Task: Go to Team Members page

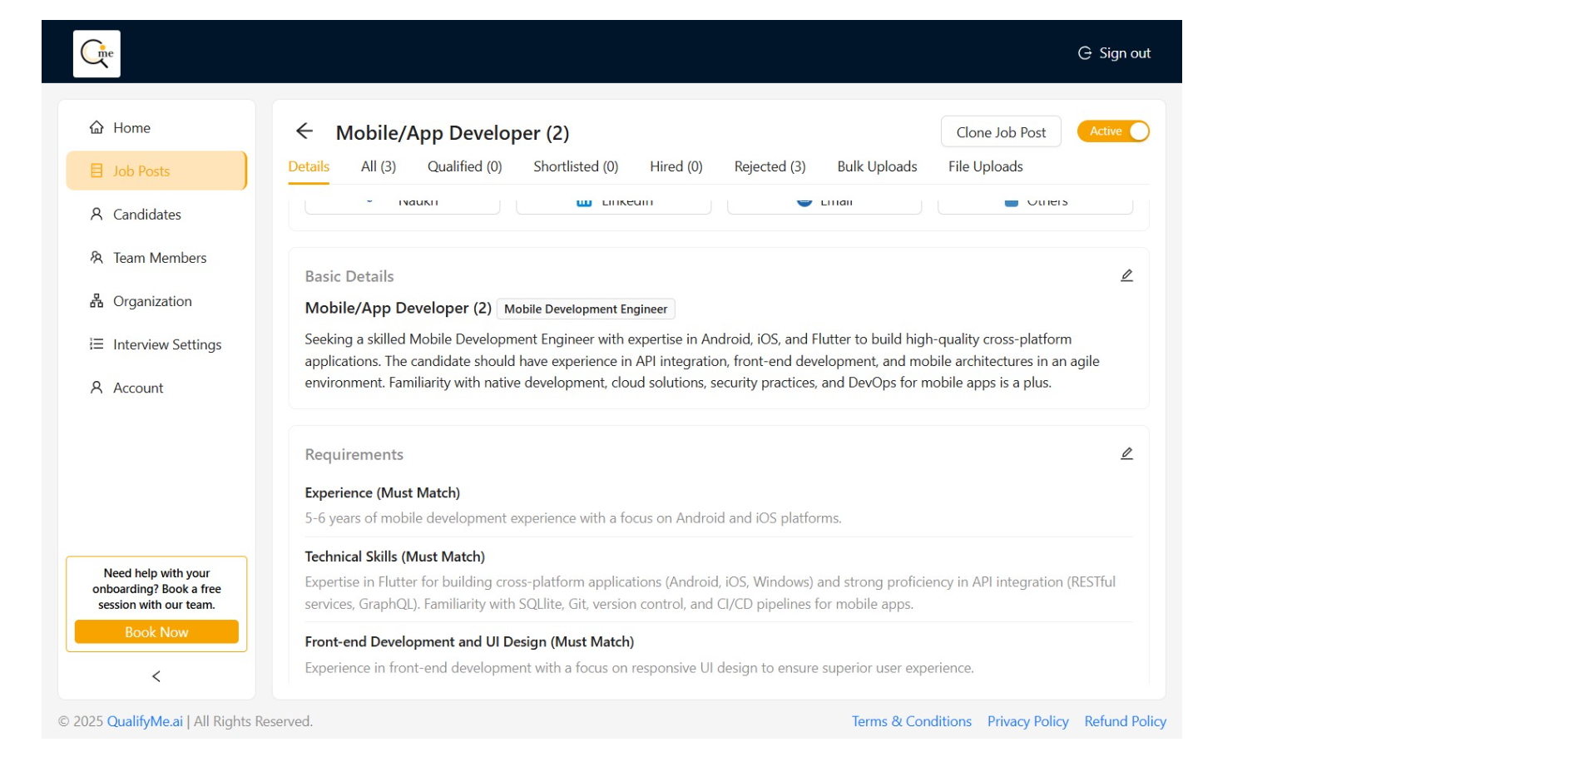Action: tap(159, 258)
